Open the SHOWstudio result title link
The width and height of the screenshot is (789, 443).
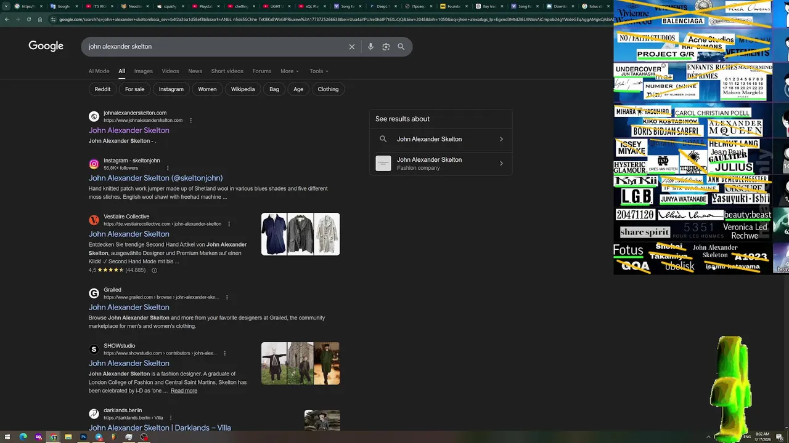[x=129, y=363]
